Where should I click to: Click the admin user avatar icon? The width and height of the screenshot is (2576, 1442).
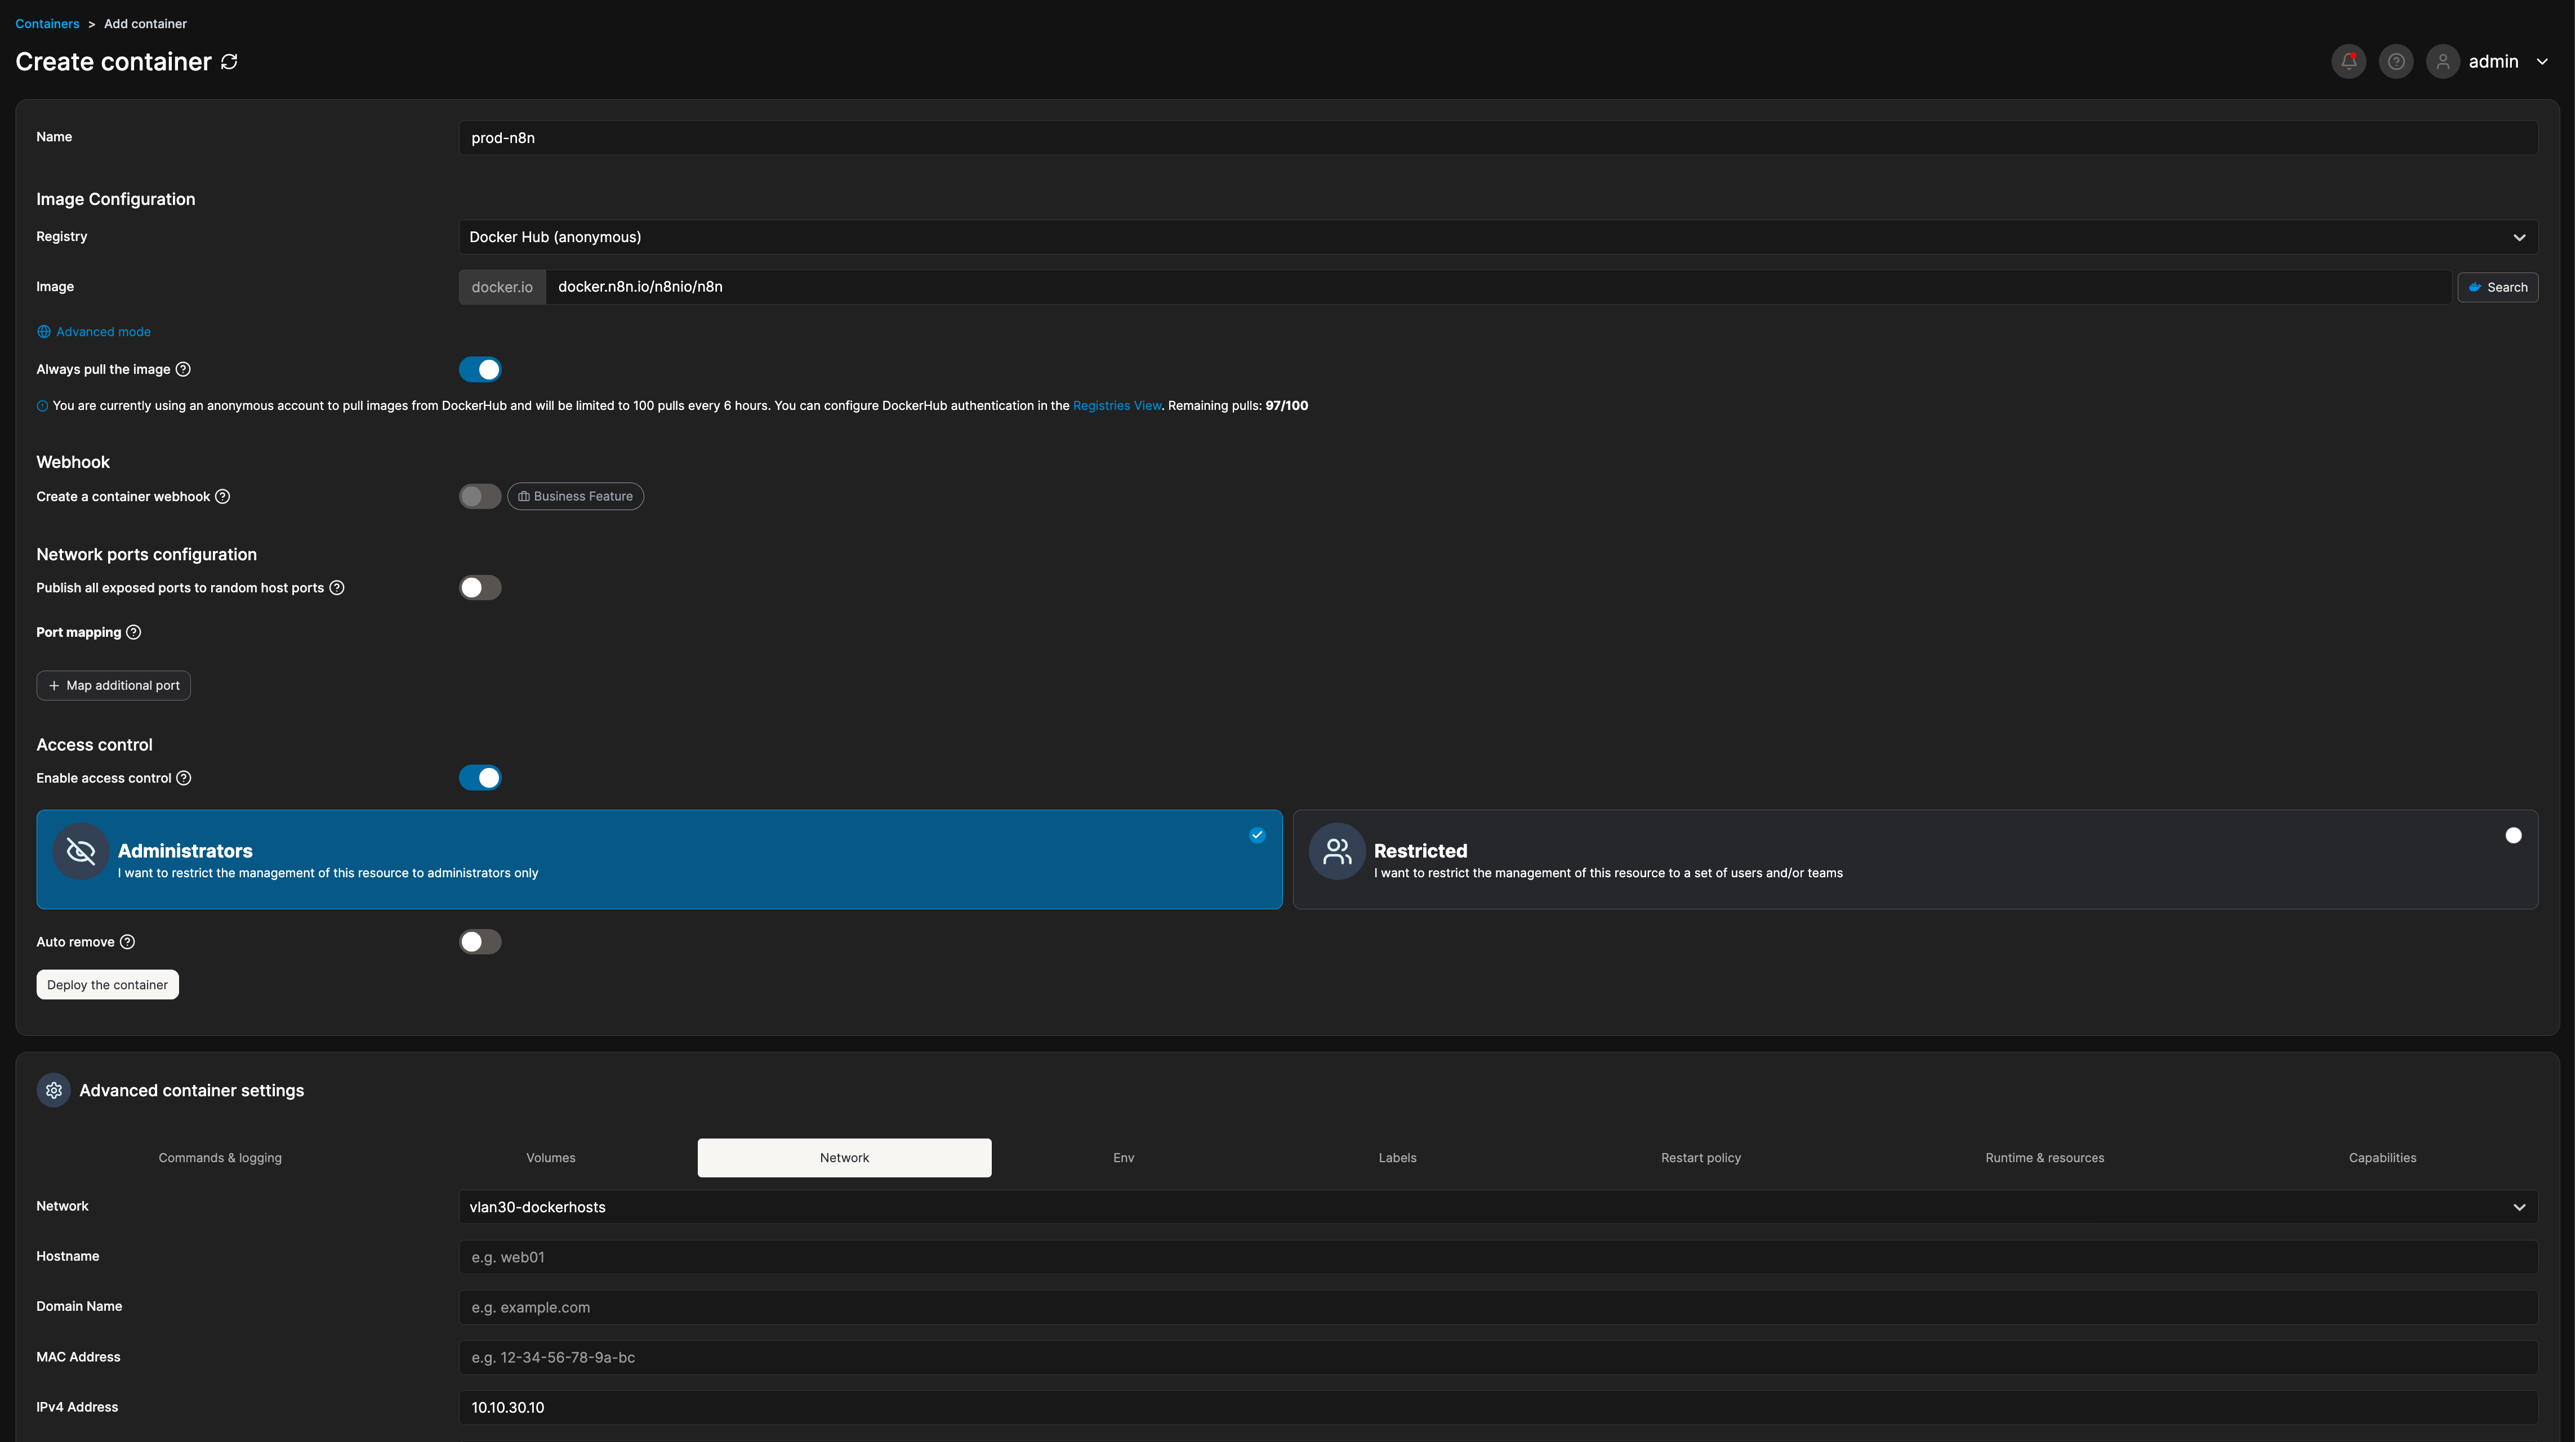[x=2442, y=62]
